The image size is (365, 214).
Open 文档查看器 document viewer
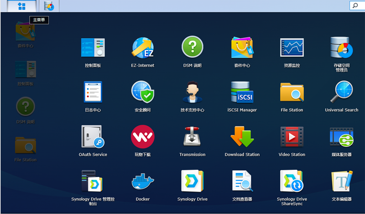[242, 181]
